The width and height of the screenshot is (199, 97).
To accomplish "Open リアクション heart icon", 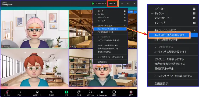I will pos(90,92).
